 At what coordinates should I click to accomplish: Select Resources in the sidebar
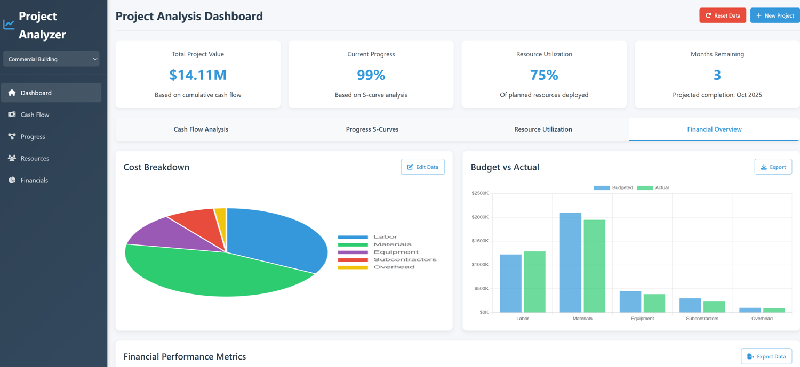point(51,158)
